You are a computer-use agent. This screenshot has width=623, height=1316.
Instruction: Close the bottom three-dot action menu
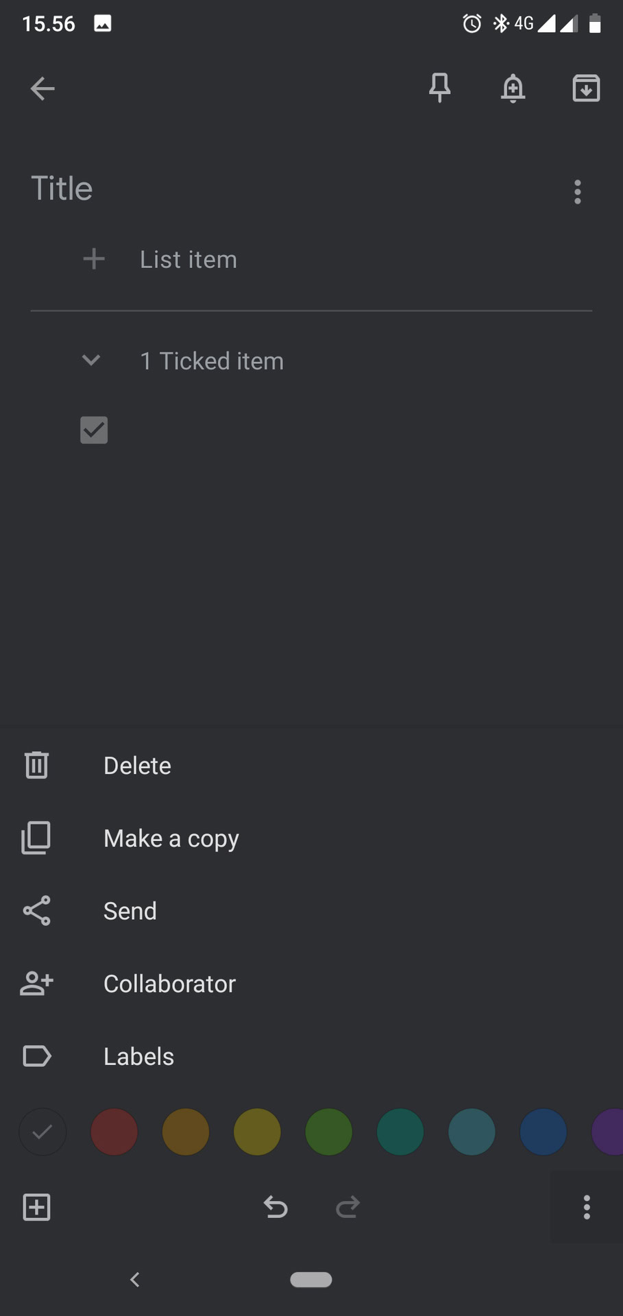(x=586, y=1207)
